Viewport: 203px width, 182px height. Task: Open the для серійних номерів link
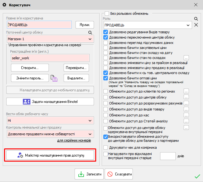pyautogui.click(x=75, y=140)
